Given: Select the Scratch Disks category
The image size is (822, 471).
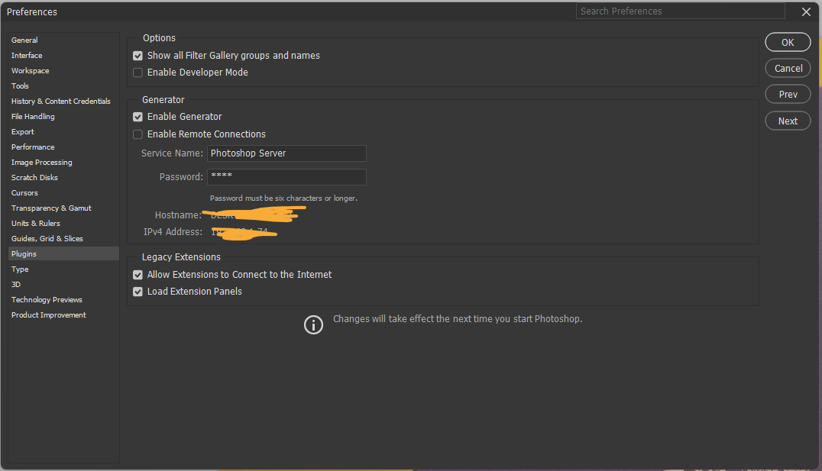Looking at the screenshot, I should [x=34, y=177].
